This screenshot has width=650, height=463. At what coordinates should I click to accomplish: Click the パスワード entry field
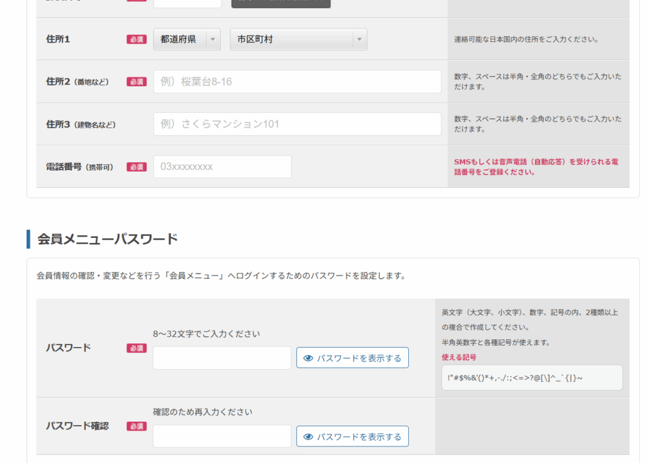pyautogui.click(x=222, y=358)
